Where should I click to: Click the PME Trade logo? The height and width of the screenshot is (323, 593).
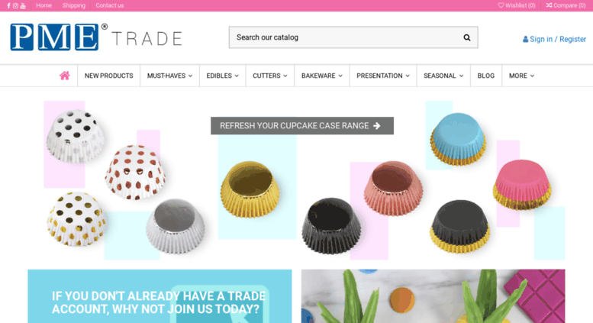(96, 37)
